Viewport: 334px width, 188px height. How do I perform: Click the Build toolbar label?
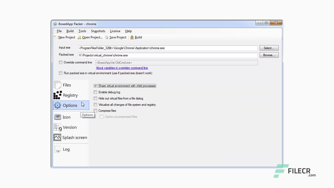(138, 37)
